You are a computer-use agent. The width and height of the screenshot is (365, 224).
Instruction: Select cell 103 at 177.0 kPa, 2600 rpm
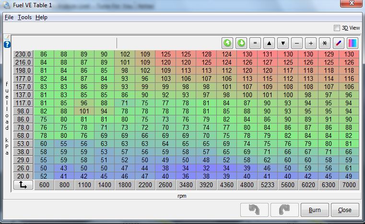coord(165,78)
